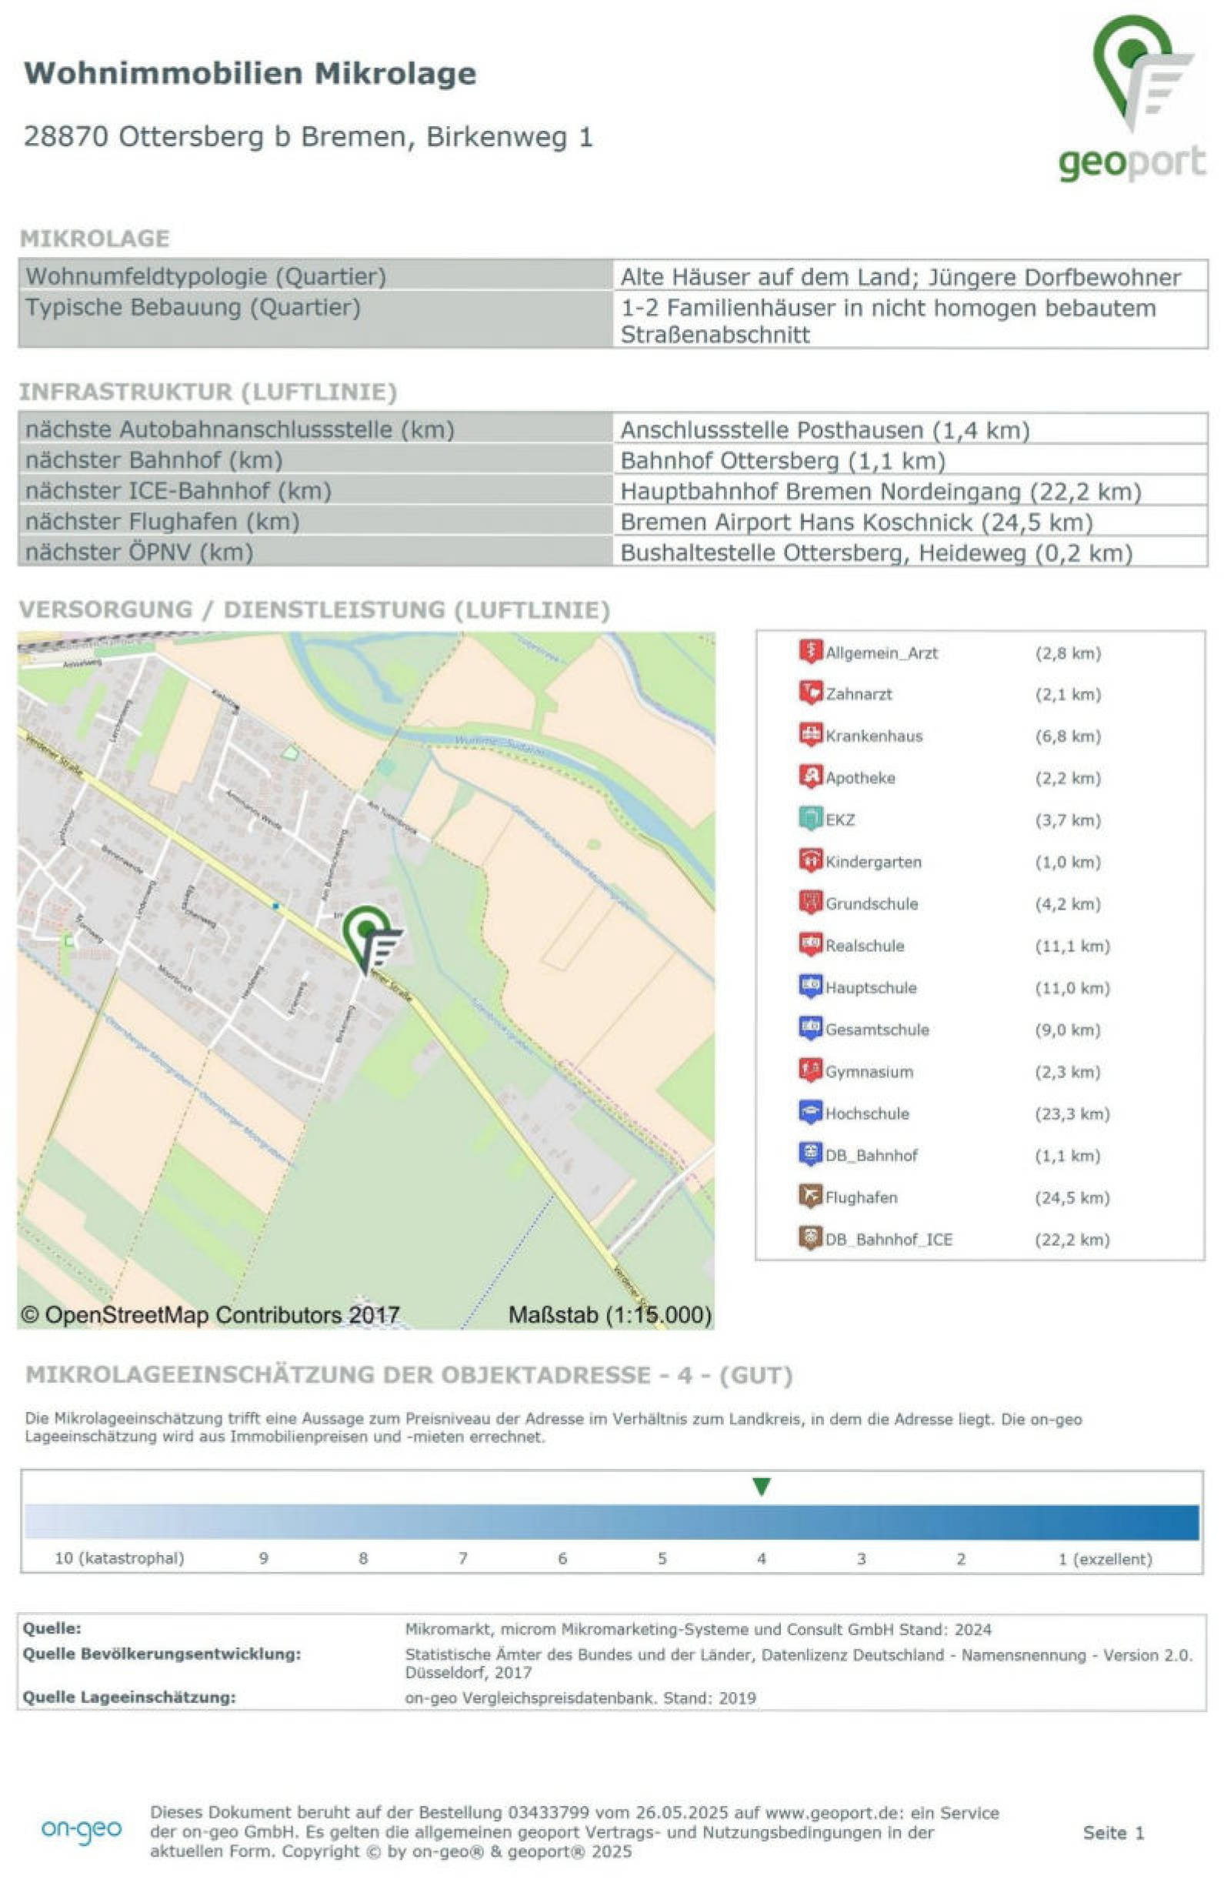
Task: Click Bremen Airport Hans Koschnick (24,5 km)
Action: (856, 522)
